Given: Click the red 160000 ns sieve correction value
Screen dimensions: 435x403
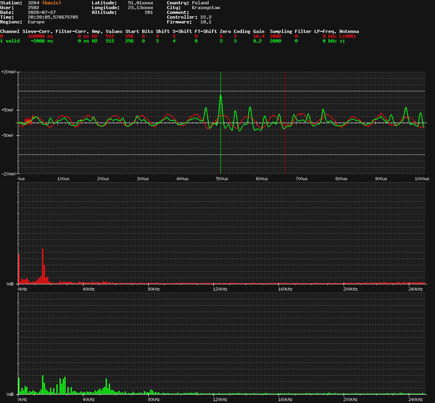Looking at the screenshot, I should (x=40, y=36).
